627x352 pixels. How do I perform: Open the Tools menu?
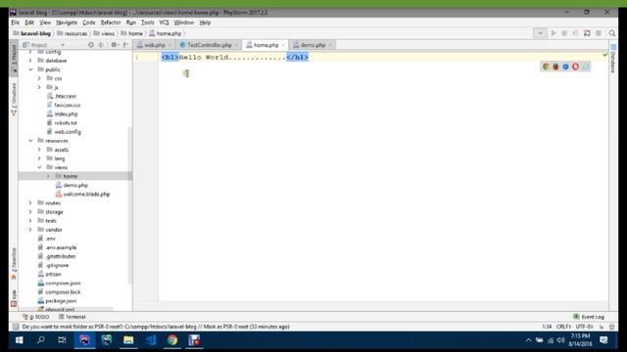147,22
